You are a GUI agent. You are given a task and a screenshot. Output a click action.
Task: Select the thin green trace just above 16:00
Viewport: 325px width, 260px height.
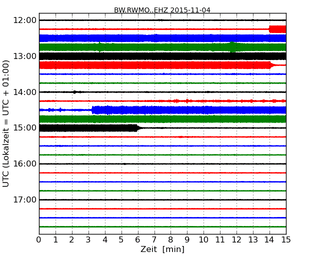pos(162,155)
